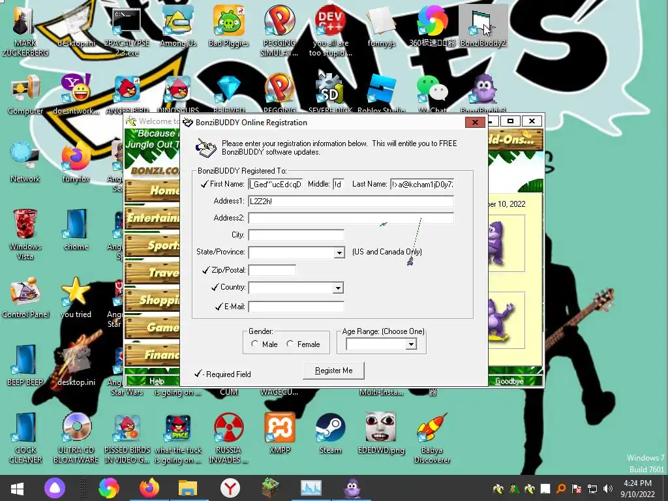Select the Babya Discoverer rocket icon
Image resolution: width=668 pixels, height=501 pixels.
pos(433,438)
